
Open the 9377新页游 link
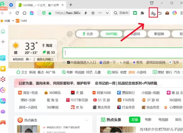pos(77,100)
